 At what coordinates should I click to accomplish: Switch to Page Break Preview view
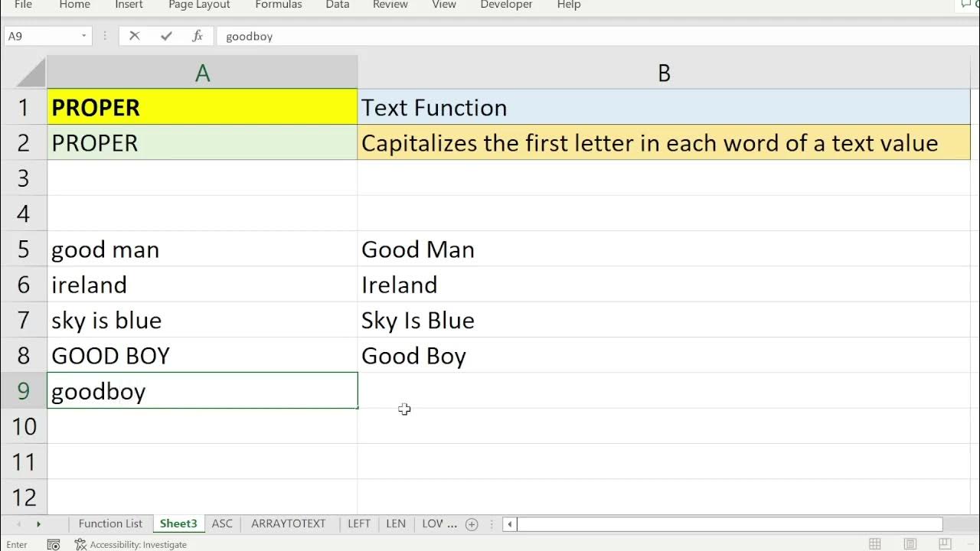pos(946,544)
